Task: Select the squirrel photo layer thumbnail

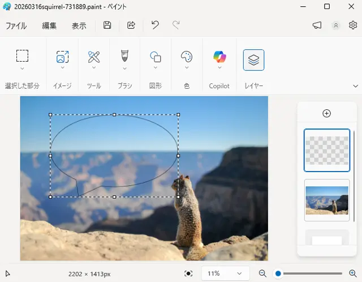Action: 327,200
